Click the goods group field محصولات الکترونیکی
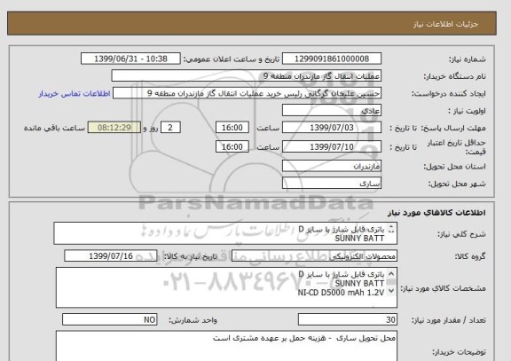The width and height of the screenshot is (511, 361). point(314,256)
